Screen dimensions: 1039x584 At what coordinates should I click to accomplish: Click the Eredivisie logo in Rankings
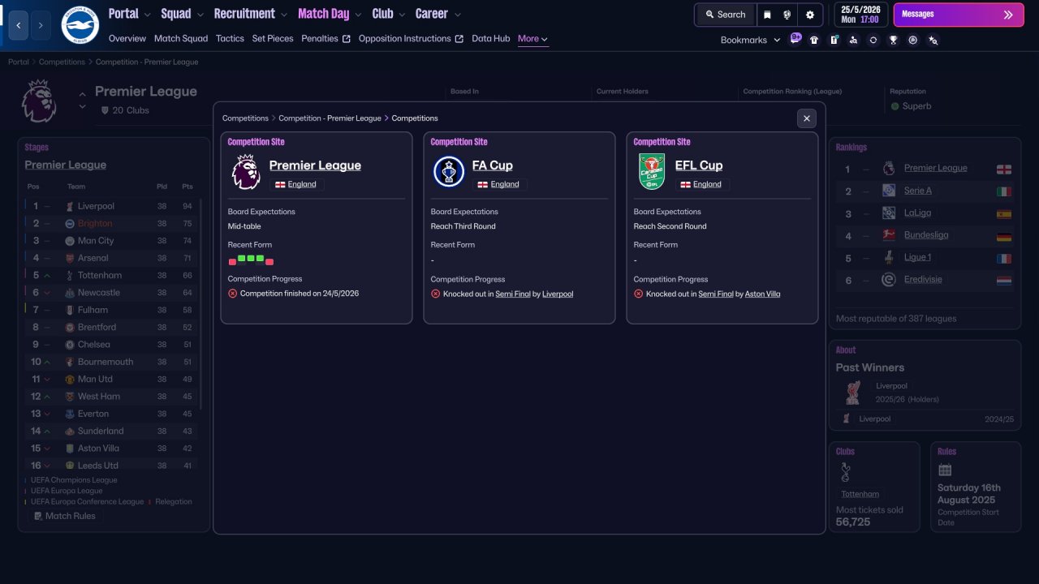(x=889, y=280)
